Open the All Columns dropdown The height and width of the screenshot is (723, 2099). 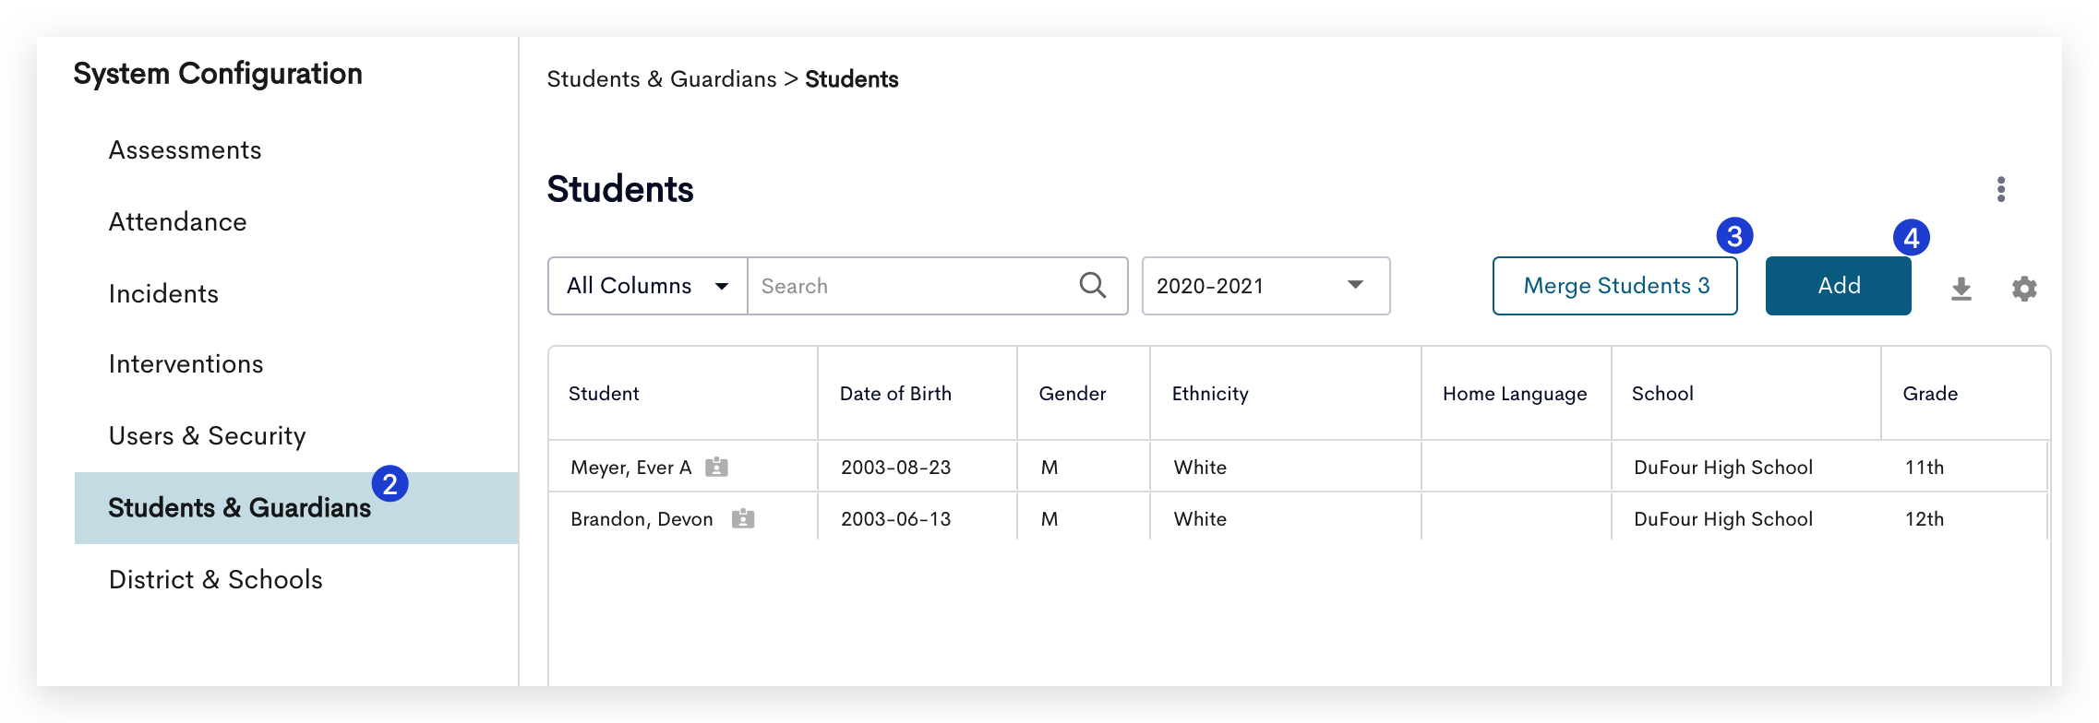point(648,286)
